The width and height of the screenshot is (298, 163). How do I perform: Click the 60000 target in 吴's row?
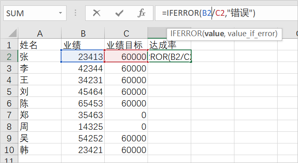[126, 138]
